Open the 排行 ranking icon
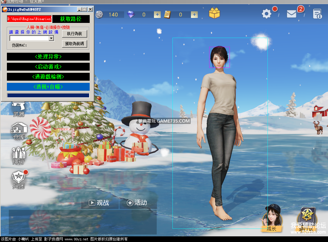 (19, 156)
